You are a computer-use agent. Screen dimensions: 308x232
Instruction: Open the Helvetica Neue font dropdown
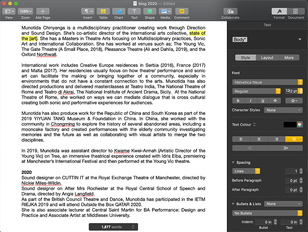pos(267,82)
